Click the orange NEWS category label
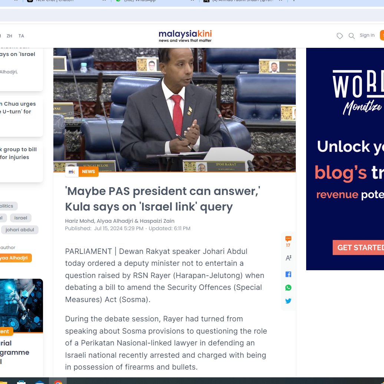Viewport: 384px width, 384px height. [89, 172]
